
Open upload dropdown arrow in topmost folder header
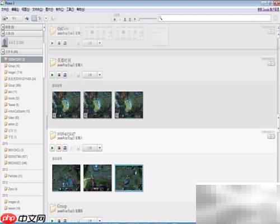[x=100, y=43]
